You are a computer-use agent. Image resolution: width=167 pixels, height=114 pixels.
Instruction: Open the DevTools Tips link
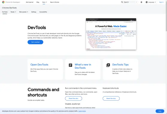[120, 64]
